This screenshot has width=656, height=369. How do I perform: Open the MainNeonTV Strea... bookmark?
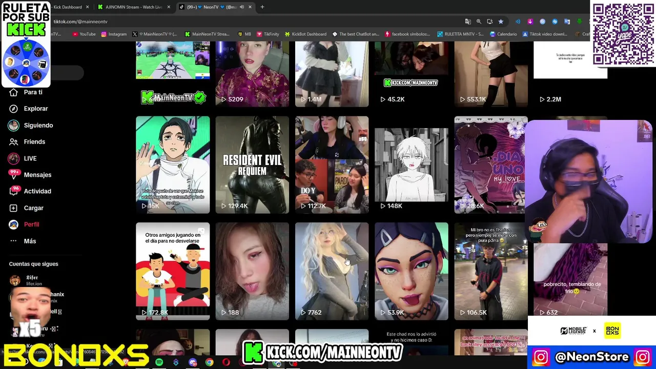[207, 34]
